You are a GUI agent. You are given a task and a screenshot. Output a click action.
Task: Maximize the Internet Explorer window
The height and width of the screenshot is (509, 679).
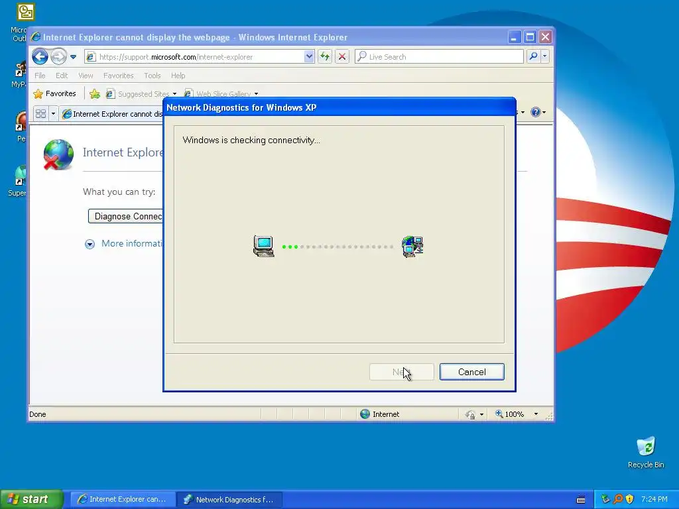[x=530, y=37]
